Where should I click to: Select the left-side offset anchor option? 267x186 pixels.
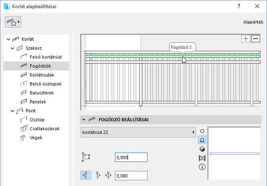(86, 175)
